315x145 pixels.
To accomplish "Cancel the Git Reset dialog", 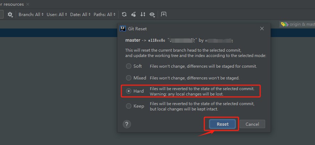I will point(252,124).
